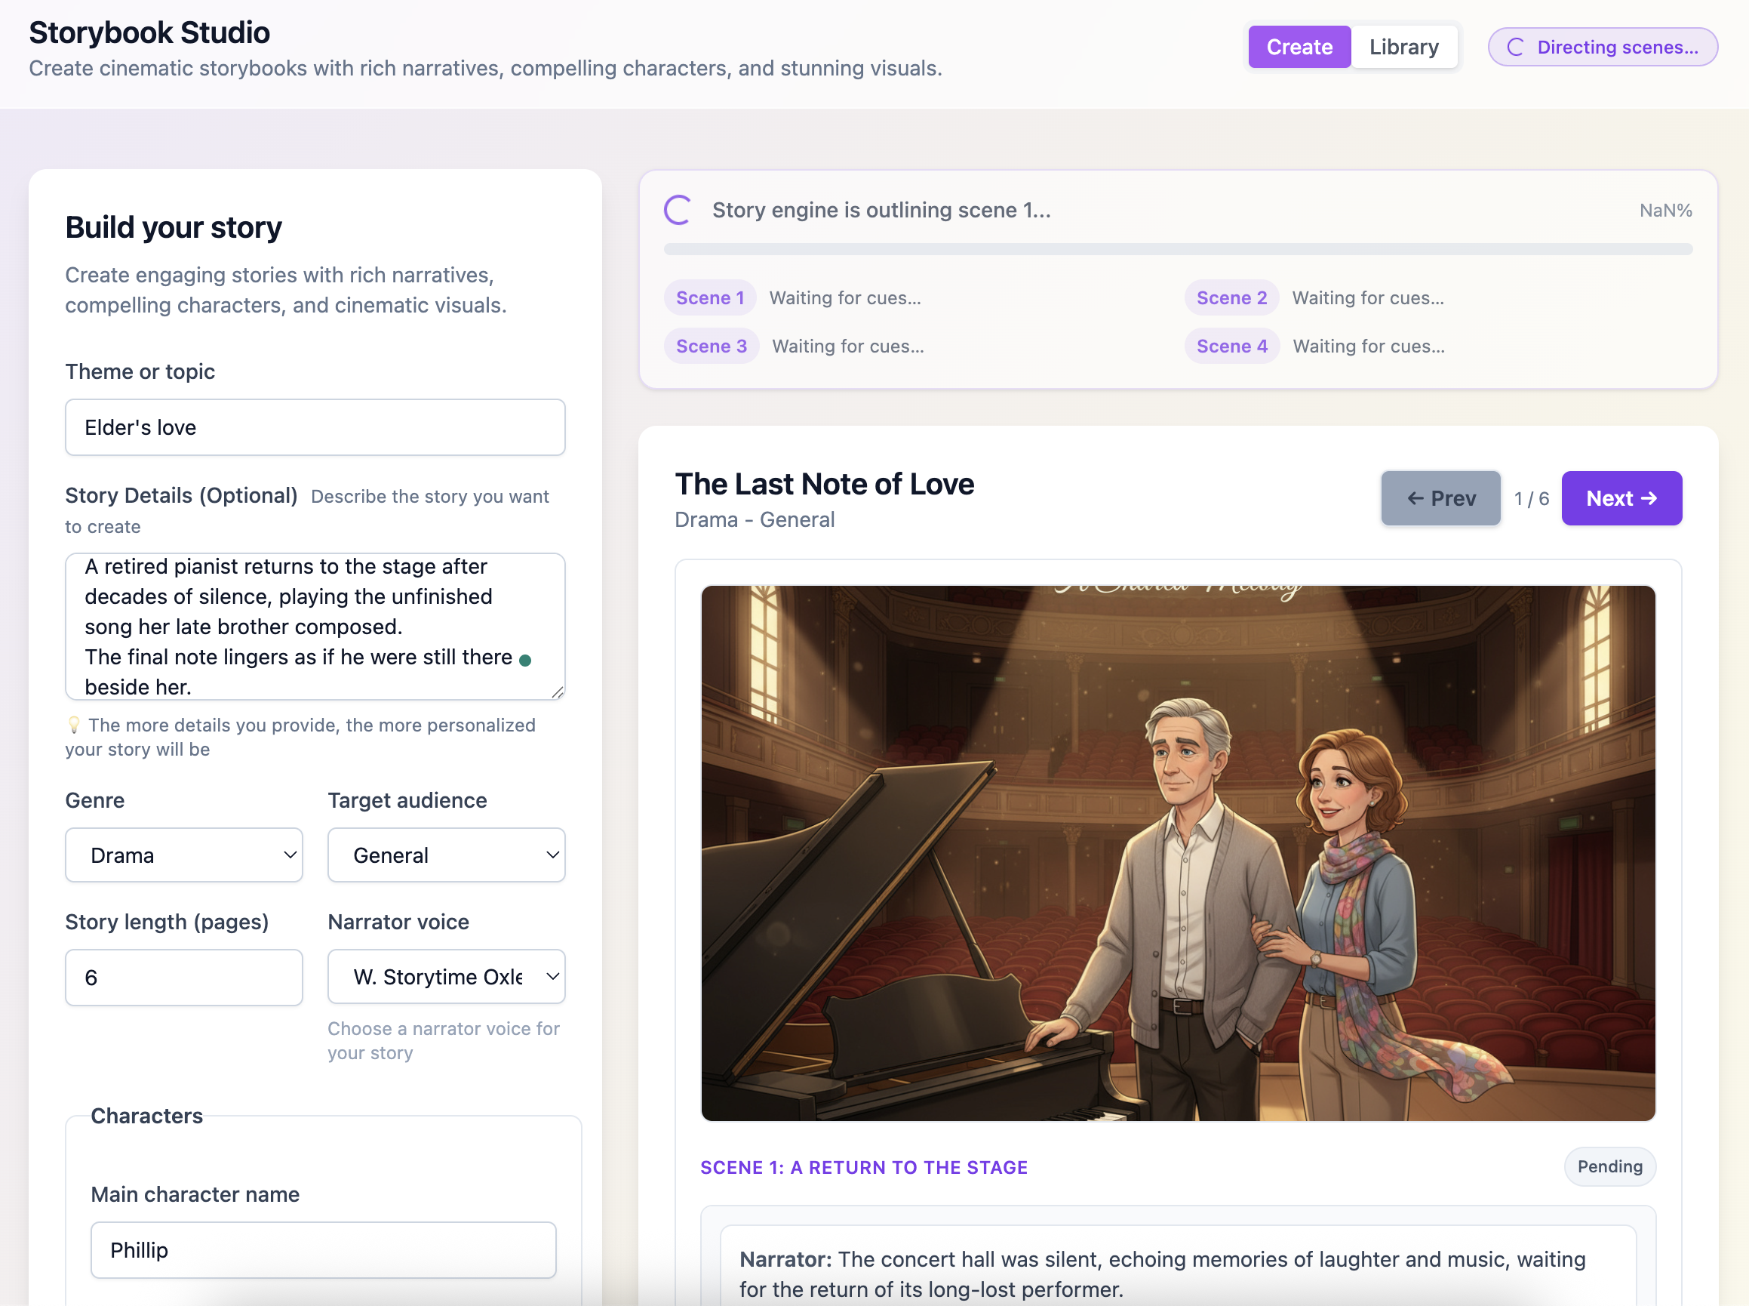Viewport: 1749px width, 1306px height.
Task: Click the Theme or topic input field
Action: coord(315,428)
